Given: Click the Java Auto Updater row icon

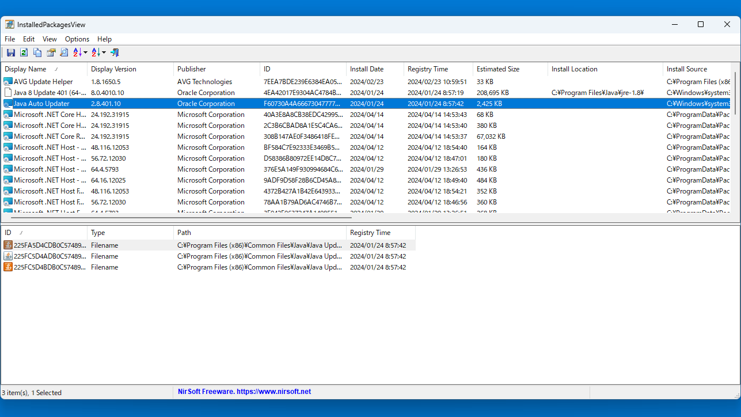Looking at the screenshot, I should click(7, 104).
